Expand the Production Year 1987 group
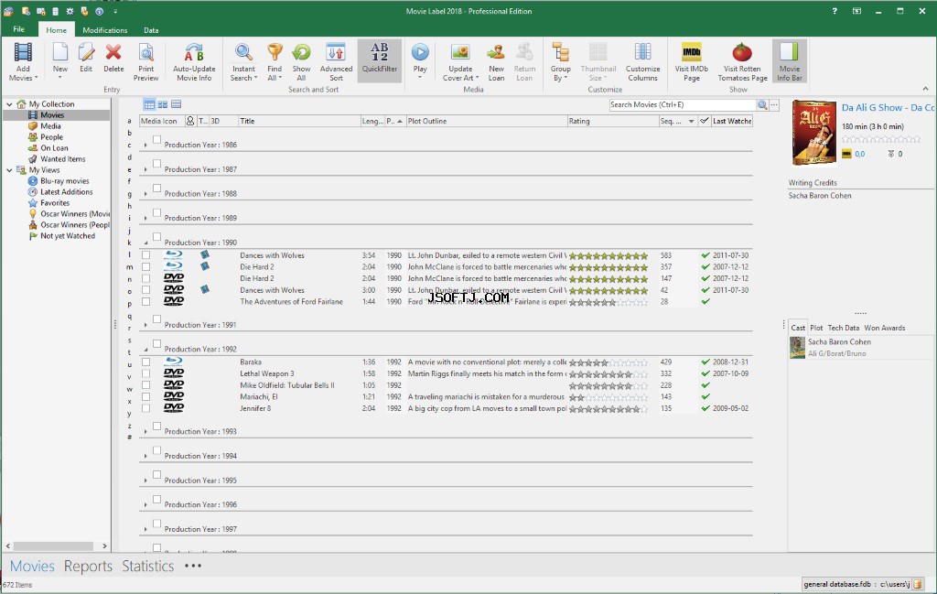 pos(145,169)
